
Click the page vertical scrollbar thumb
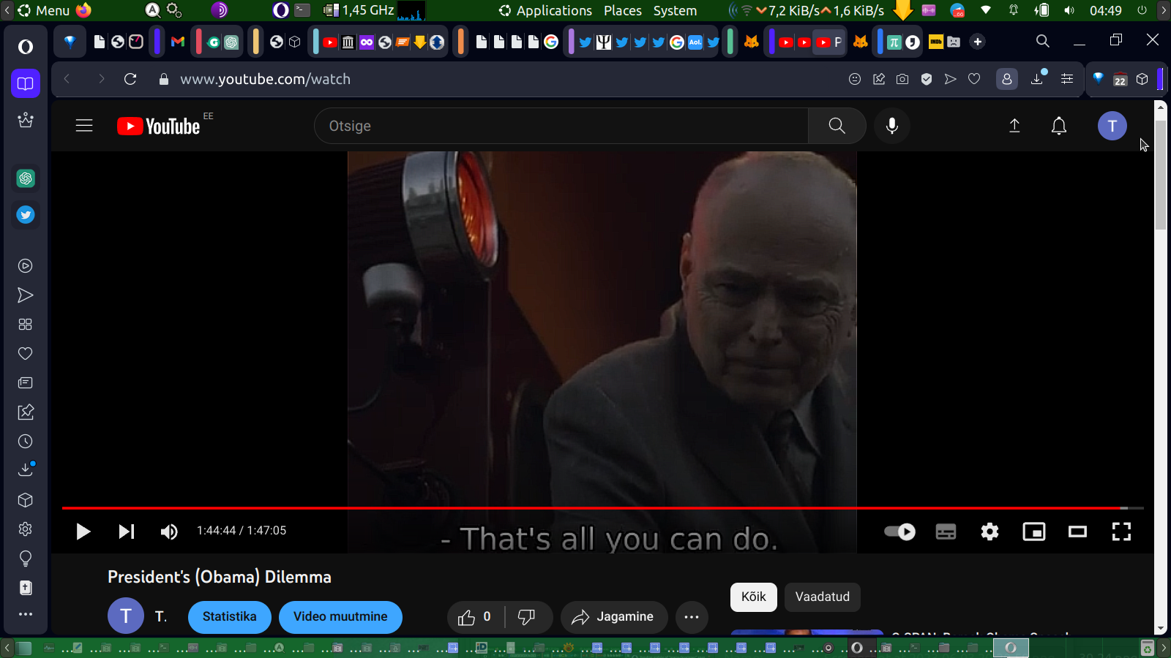1160,174
